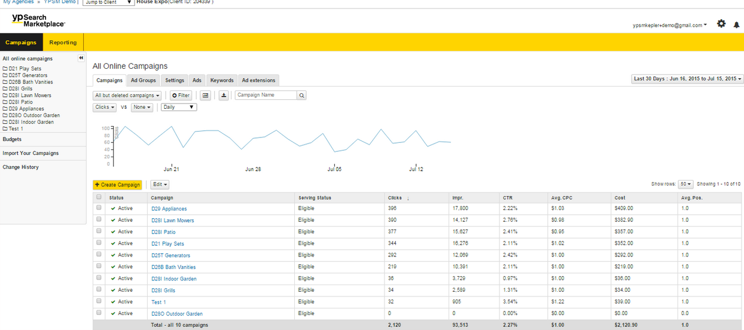Open the date range dropdown
This screenshot has width=744, height=330.
pyautogui.click(x=688, y=79)
